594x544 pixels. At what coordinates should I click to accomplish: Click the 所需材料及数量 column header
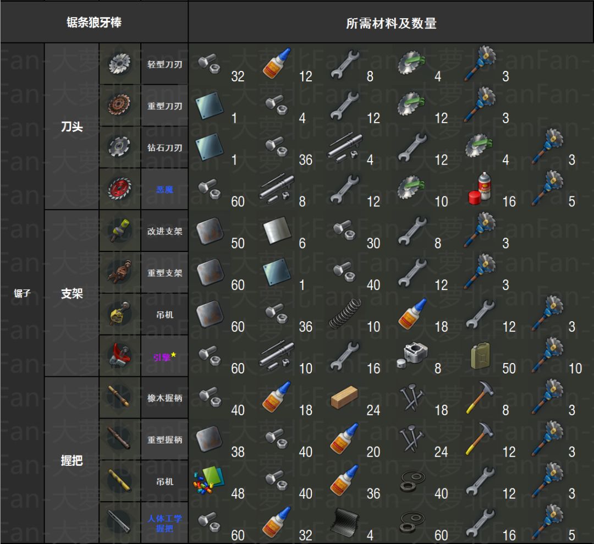click(x=391, y=24)
